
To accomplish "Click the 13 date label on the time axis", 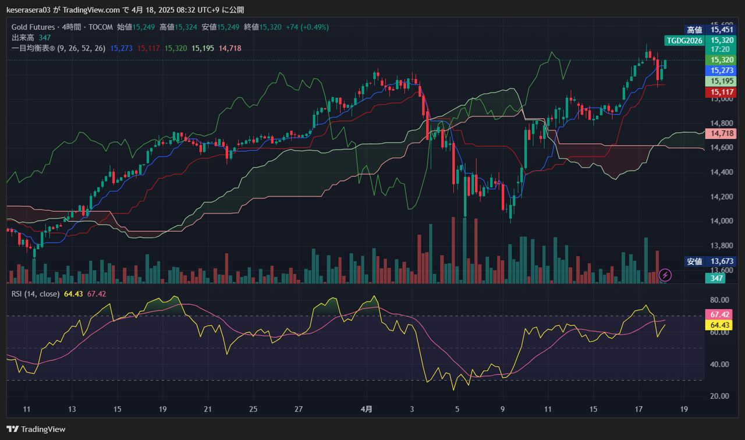I will coord(72,409).
